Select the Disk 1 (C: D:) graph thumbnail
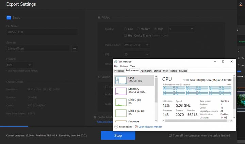This screenshot has height=144, width=245. [121, 113]
